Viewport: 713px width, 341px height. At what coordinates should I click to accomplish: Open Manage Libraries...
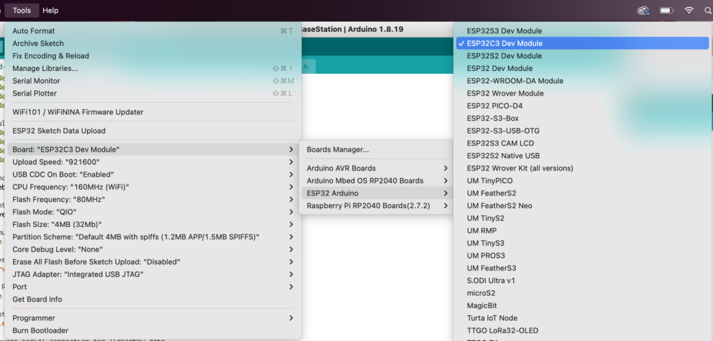click(152, 68)
